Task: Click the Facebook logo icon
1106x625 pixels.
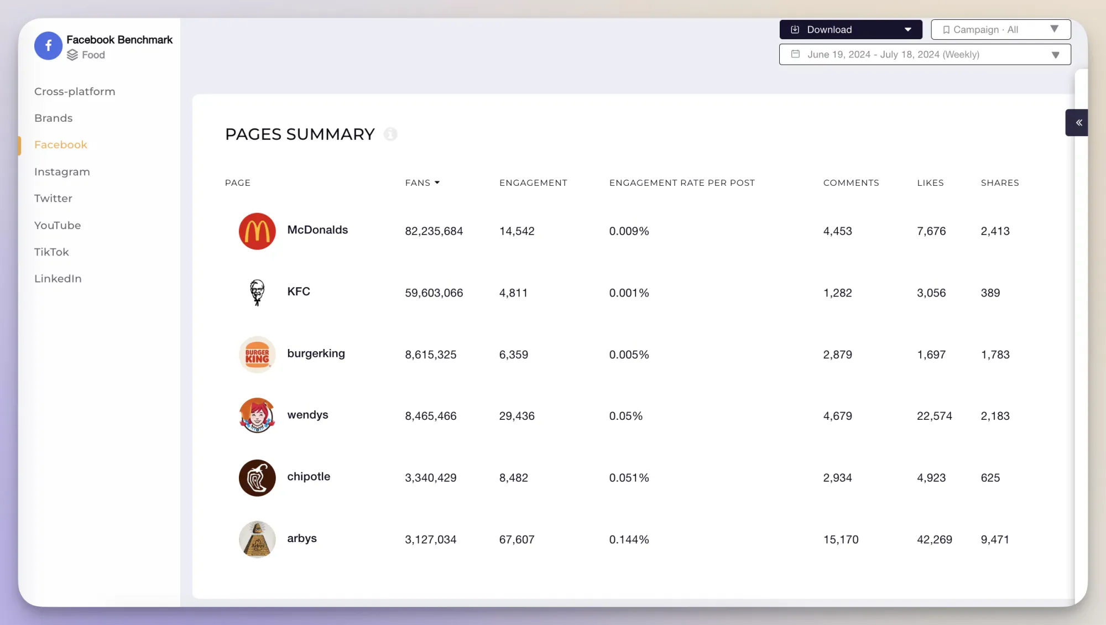Action: click(48, 46)
